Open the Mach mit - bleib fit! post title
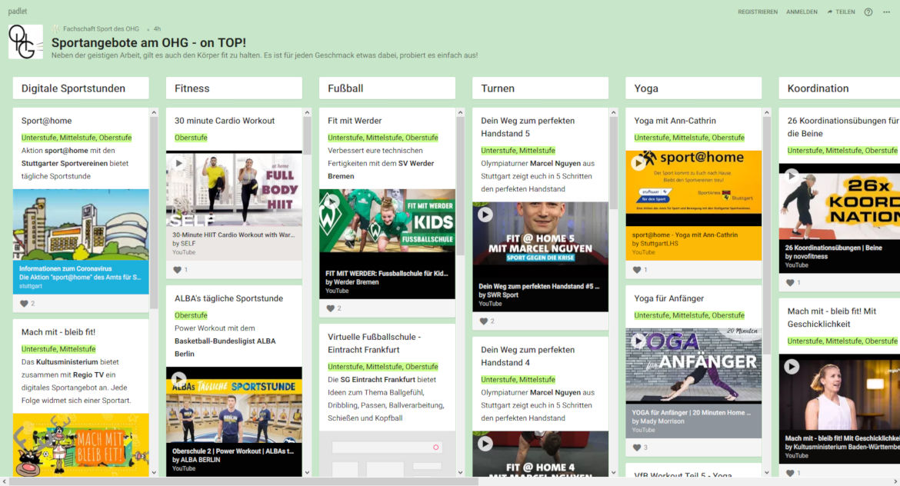The height and width of the screenshot is (486, 900). [58, 332]
